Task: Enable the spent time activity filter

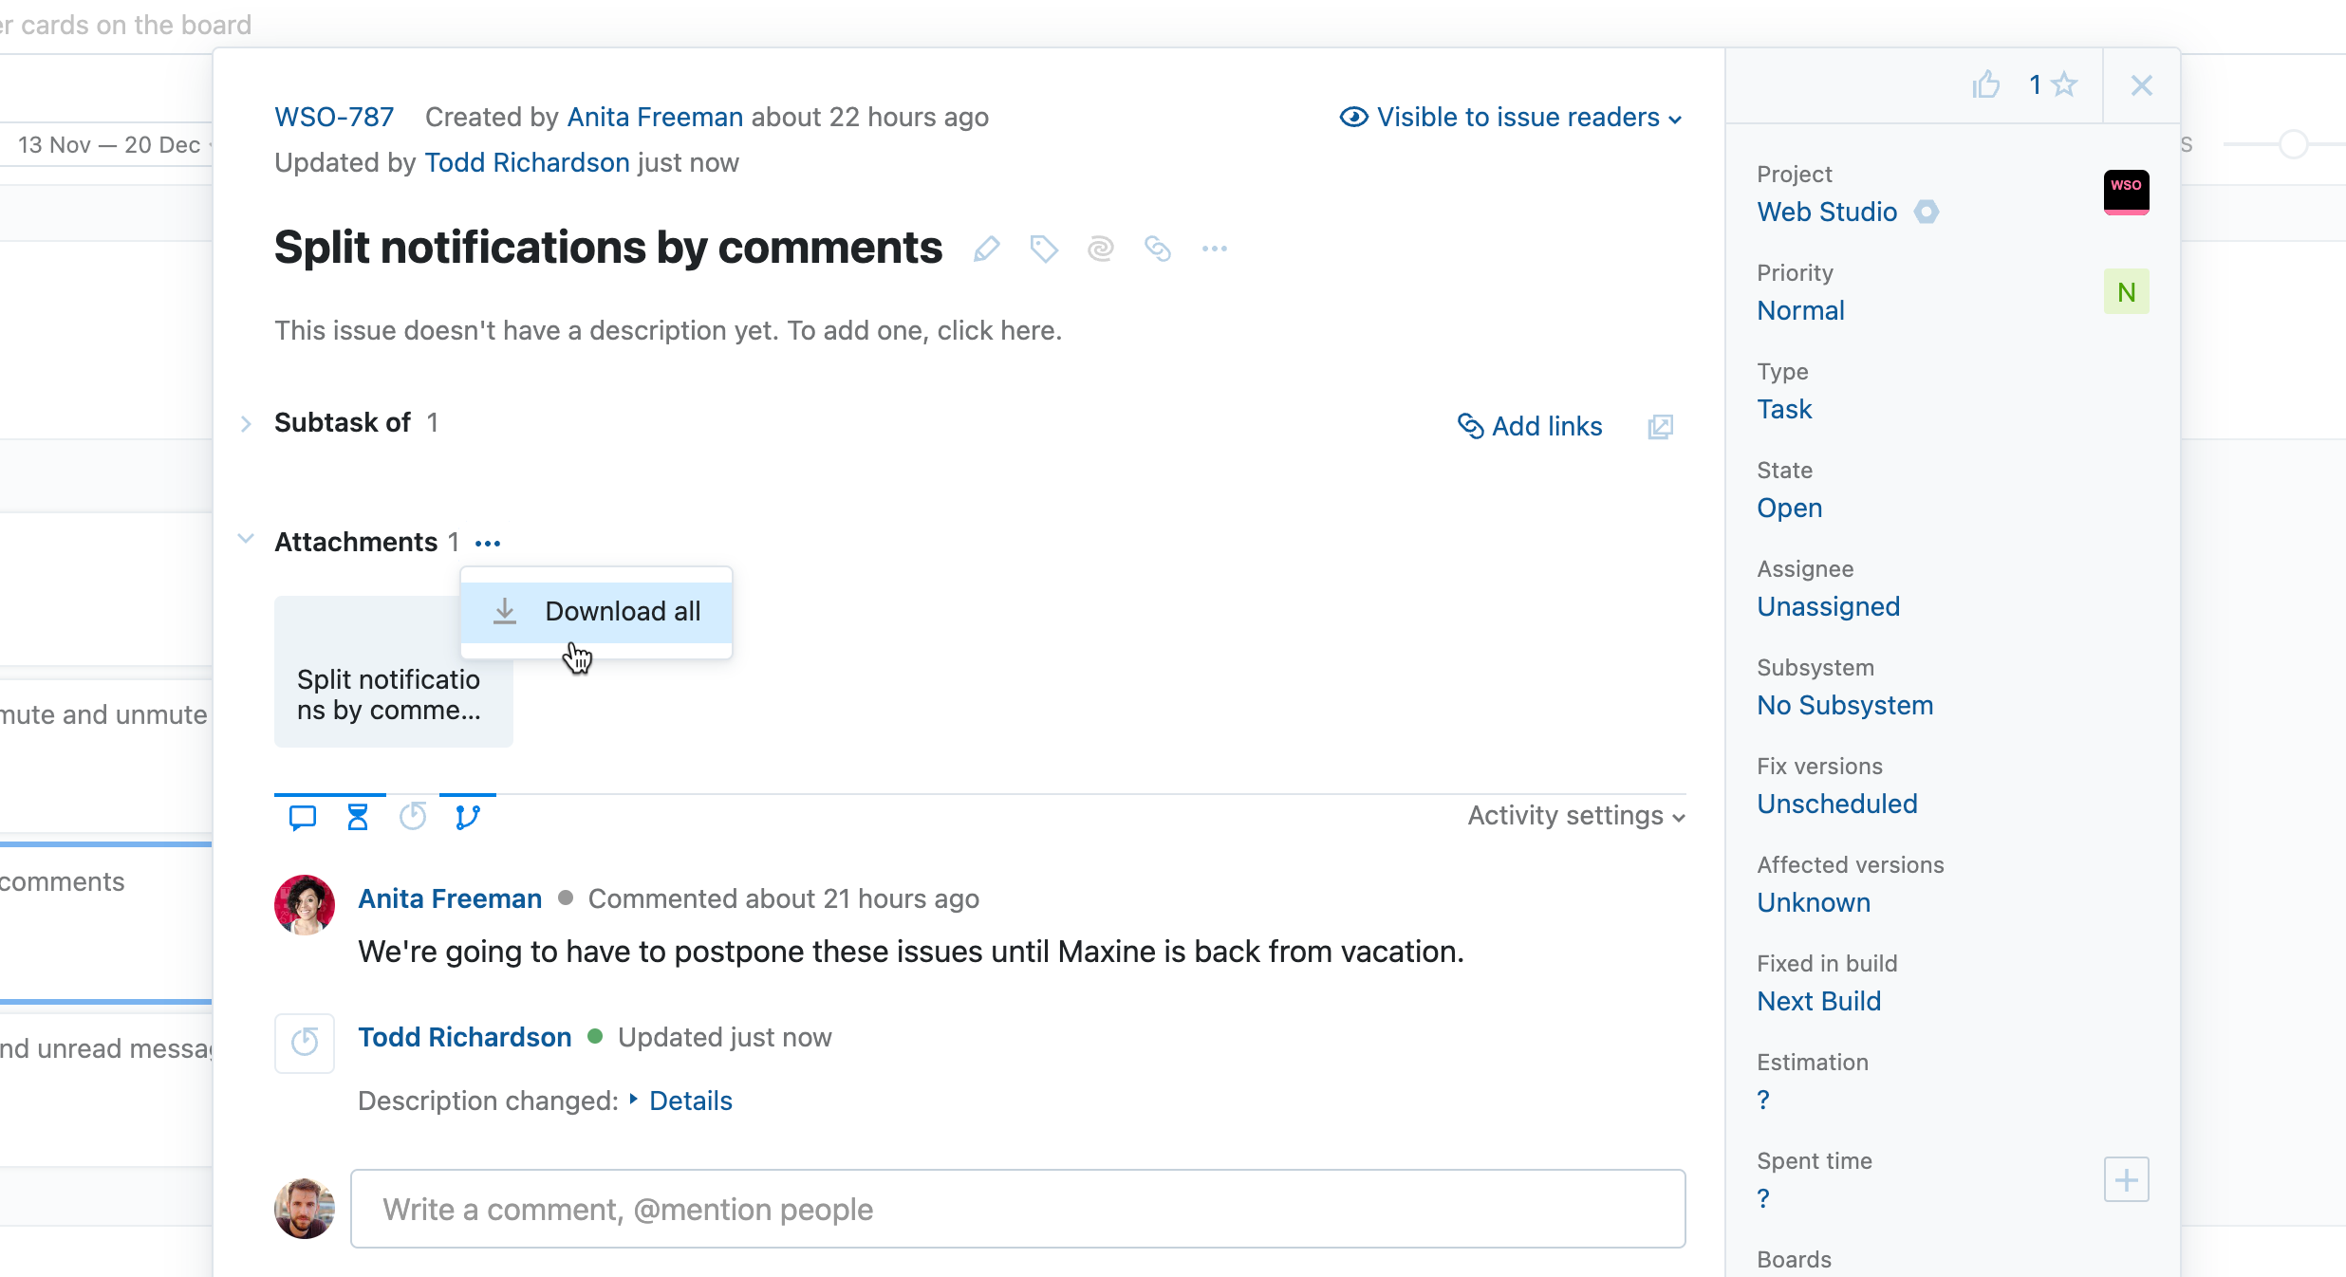Action: [413, 816]
